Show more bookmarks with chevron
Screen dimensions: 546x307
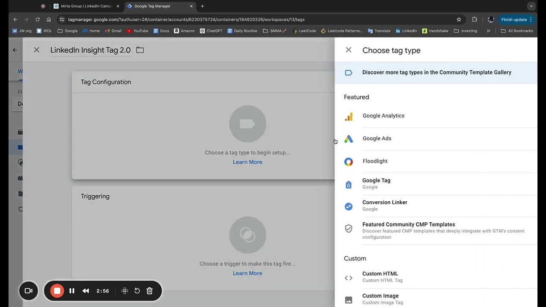coord(488,31)
